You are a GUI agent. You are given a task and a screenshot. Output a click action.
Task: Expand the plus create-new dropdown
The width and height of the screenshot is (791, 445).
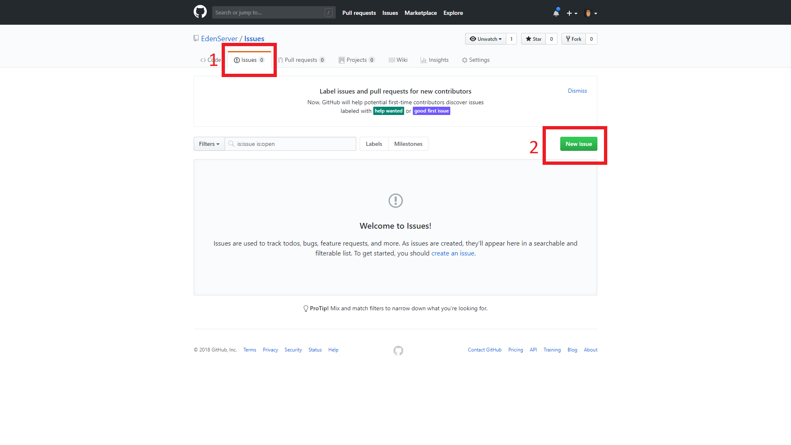pos(571,13)
